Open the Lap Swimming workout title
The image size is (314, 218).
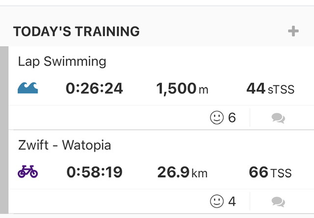tap(62, 61)
